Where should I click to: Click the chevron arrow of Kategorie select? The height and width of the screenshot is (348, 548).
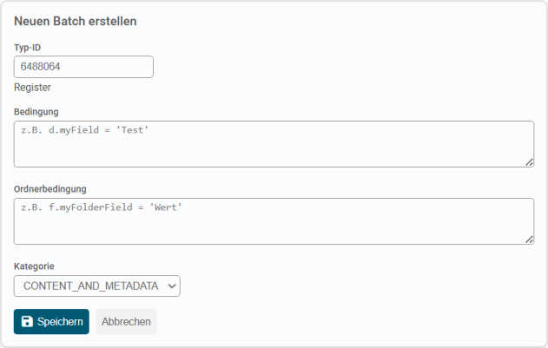tap(171, 286)
